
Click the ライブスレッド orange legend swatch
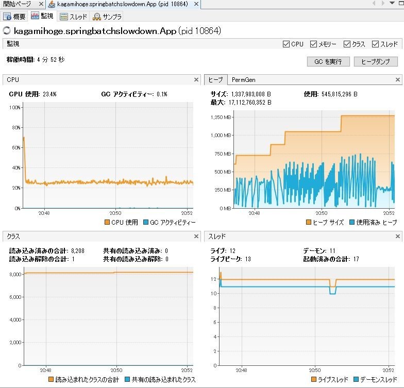click(x=313, y=379)
